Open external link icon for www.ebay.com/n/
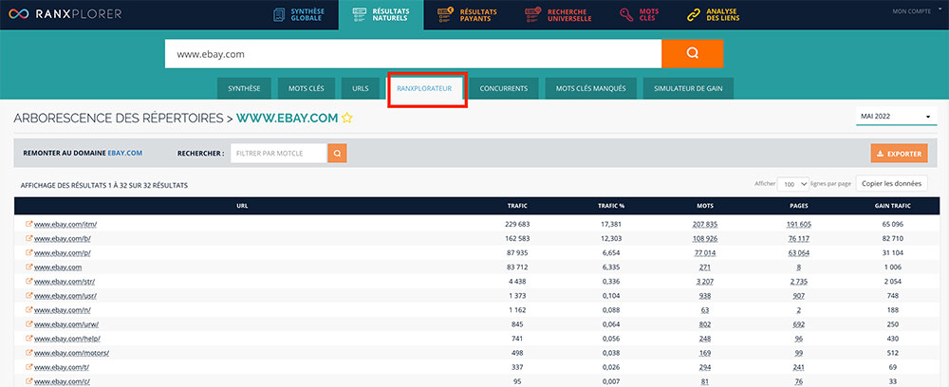Screen dimensions: 949x387 tap(28, 309)
